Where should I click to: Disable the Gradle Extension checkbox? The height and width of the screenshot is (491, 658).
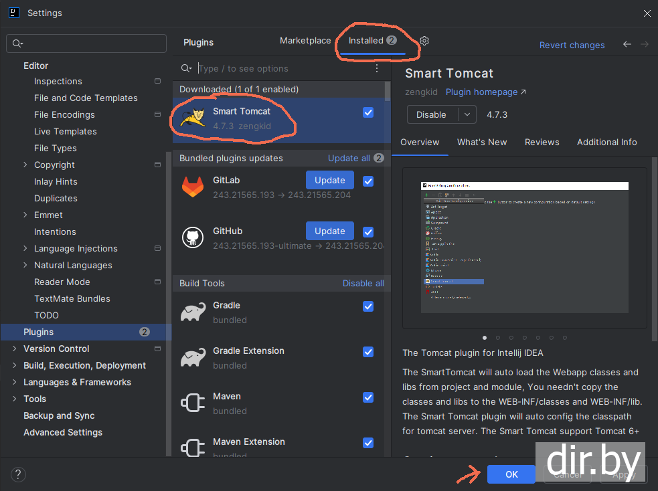point(368,352)
